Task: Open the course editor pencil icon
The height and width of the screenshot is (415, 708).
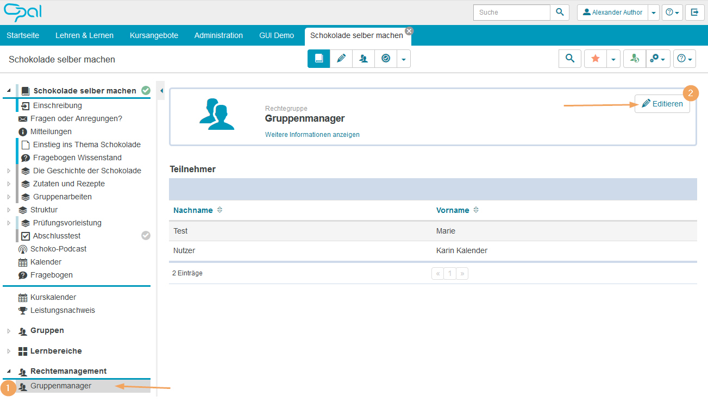Action: tap(341, 59)
